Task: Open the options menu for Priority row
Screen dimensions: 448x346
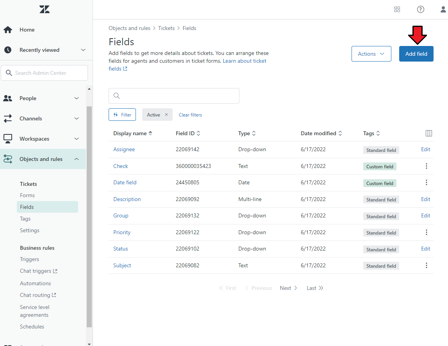Action: [x=426, y=232]
